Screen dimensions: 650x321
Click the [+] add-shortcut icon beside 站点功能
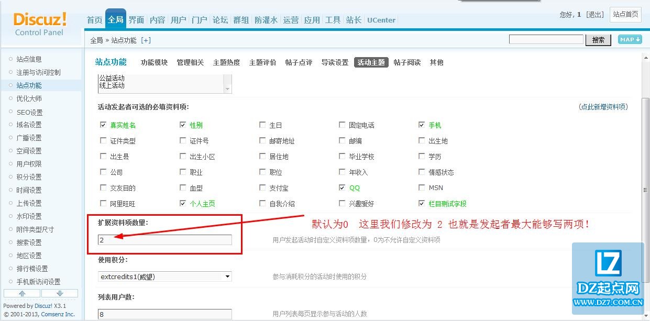click(146, 40)
